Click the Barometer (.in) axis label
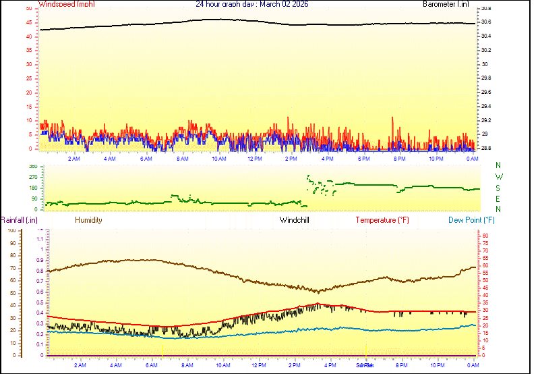 [446, 5]
